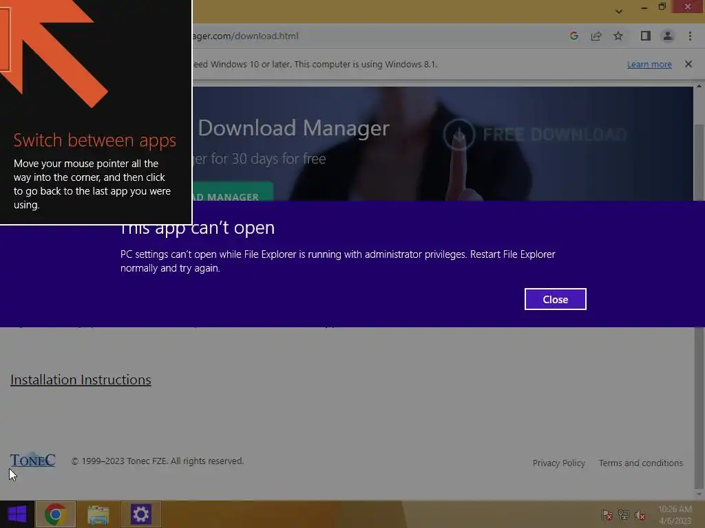Viewport: 705px width, 528px height.
Task: Open Google Chrome from the taskbar
Action: tap(55, 514)
